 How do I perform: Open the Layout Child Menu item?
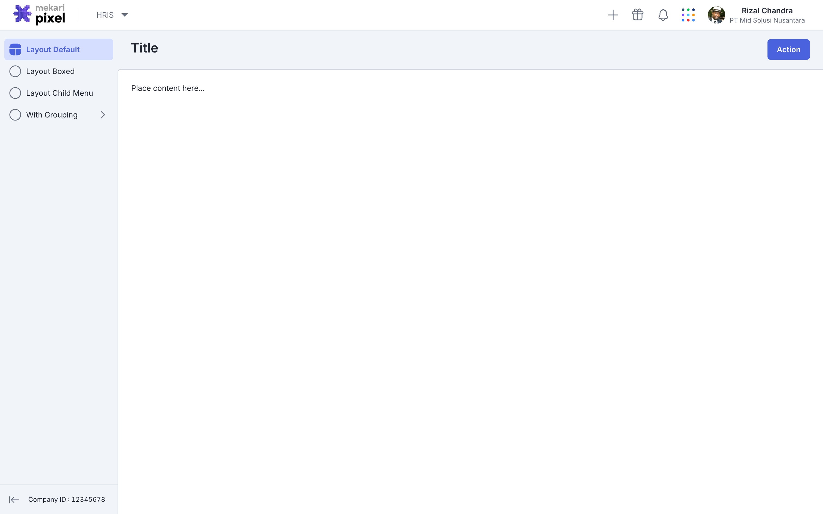(60, 93)
